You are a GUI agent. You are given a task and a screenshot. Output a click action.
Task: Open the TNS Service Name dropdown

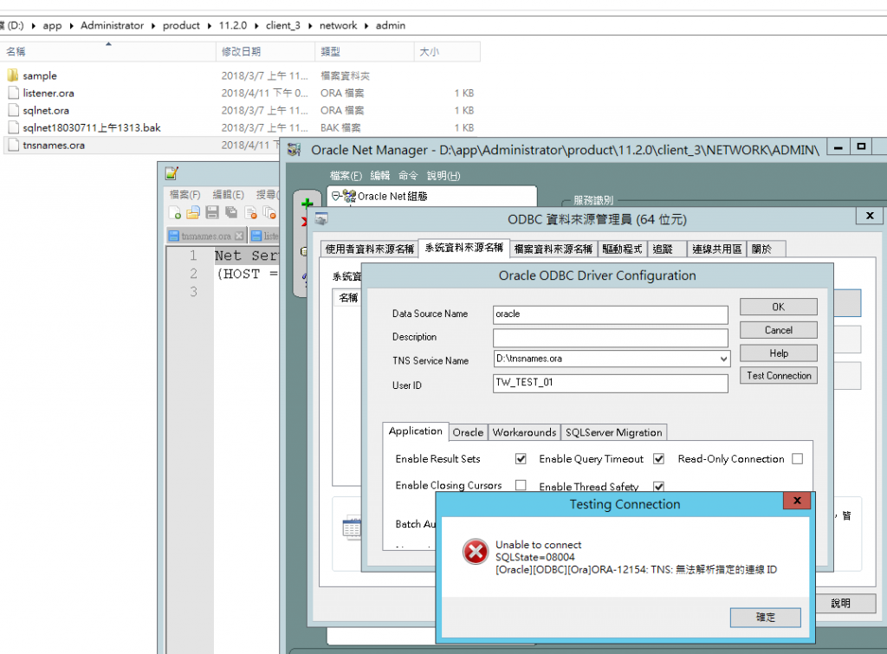[x=723, y=359]
